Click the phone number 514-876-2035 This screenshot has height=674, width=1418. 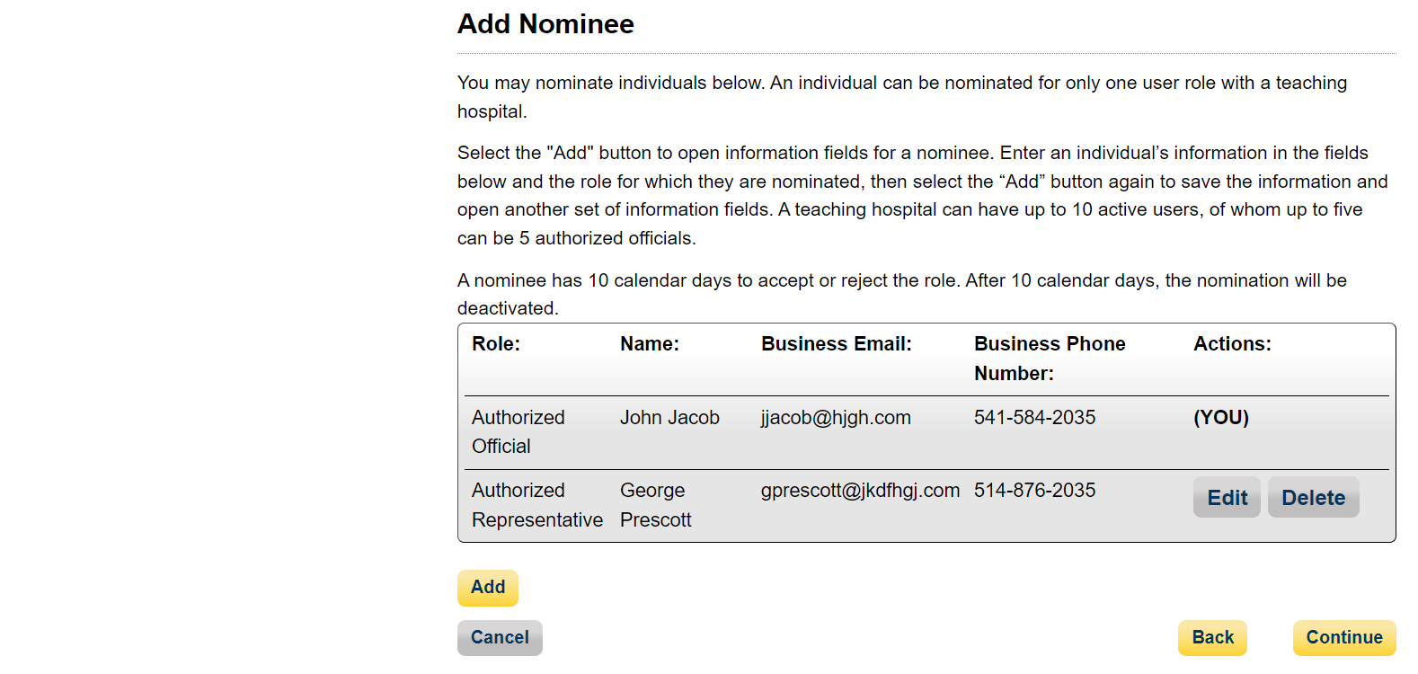[x=1034, y=491]
